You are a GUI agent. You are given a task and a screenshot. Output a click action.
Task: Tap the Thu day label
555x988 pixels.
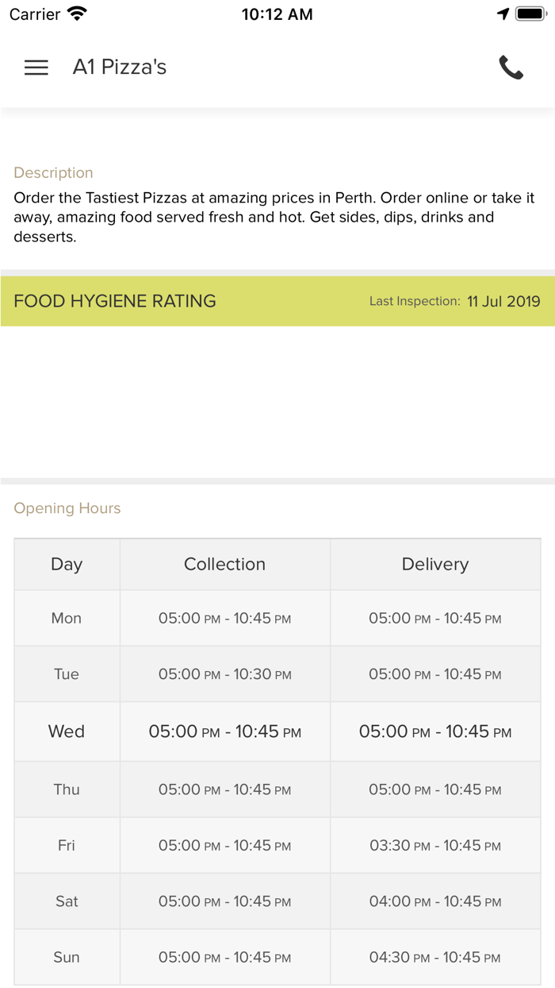tap(67, 789)
